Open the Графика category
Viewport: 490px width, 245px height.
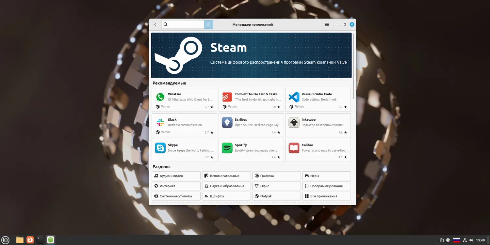276,176
